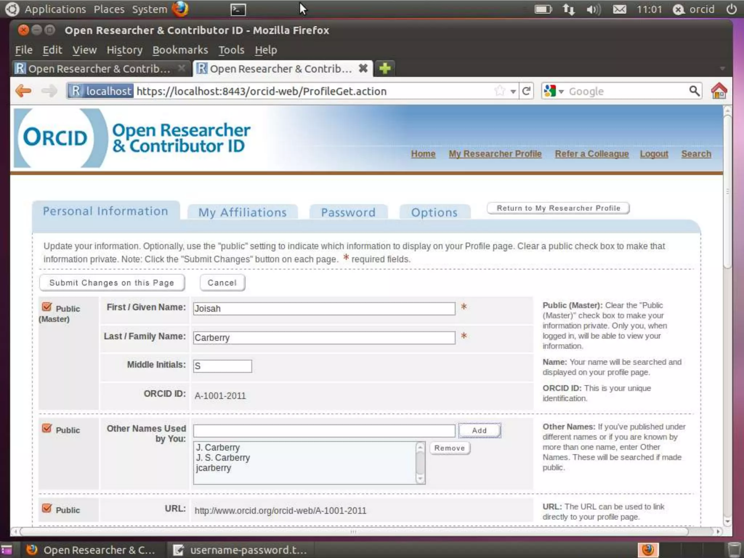This screenshot has width=744, height=558.
Task: Toggle Public checkbox for Other Names
Action: pos(47,428)
